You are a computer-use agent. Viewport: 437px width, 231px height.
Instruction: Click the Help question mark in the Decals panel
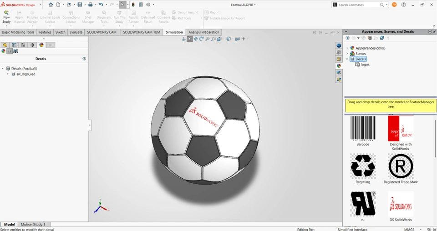[x=84, y=59]
